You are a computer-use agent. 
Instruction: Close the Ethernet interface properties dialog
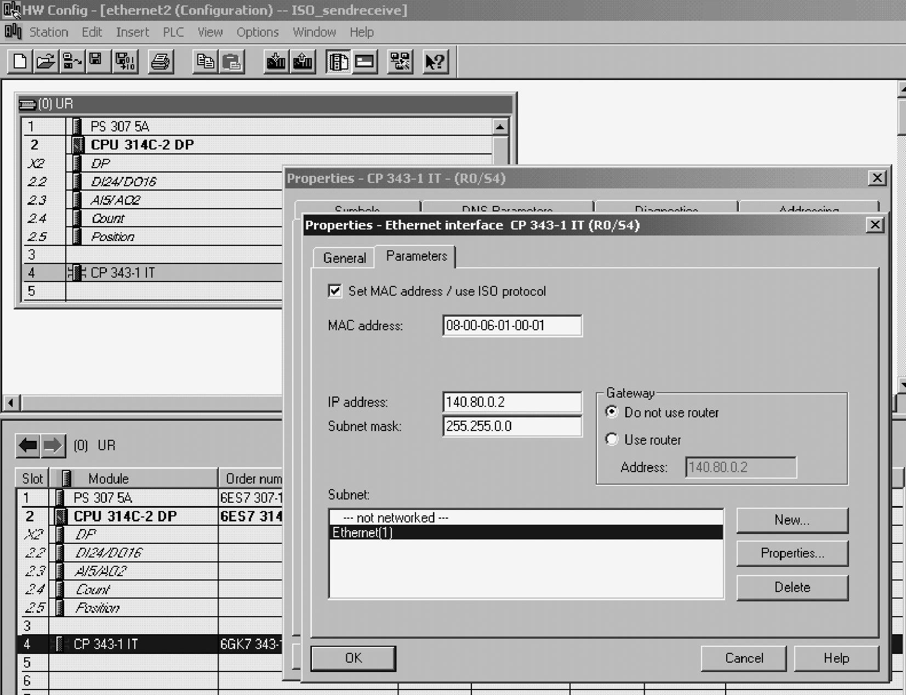coord(875,225)
